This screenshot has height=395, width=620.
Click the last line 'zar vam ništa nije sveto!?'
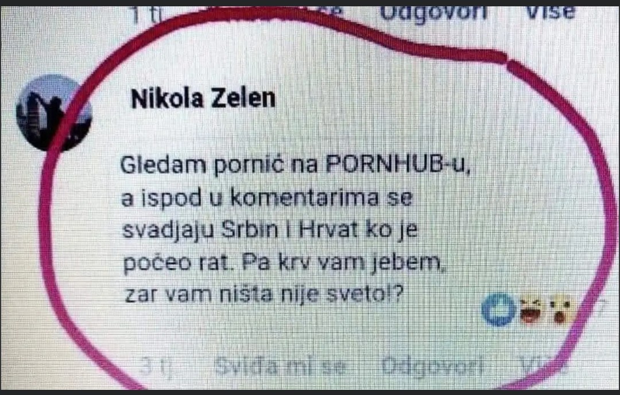pos(264,294)
